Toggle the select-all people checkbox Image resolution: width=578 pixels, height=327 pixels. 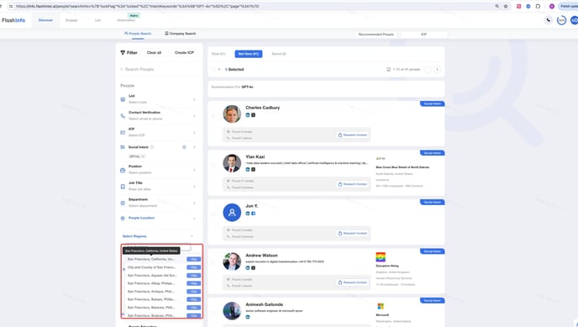coord(213,69)
